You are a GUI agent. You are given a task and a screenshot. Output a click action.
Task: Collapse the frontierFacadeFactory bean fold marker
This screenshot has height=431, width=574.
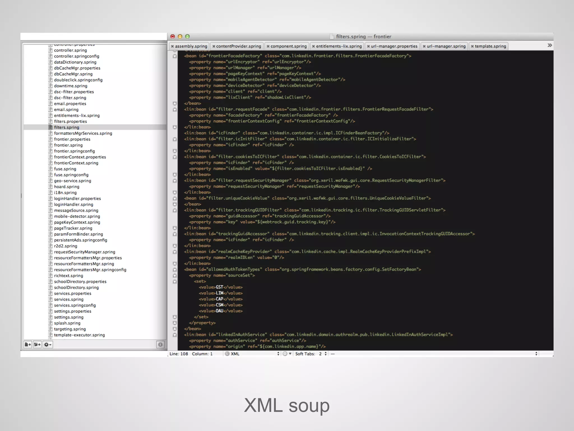(x=175, y=56)
